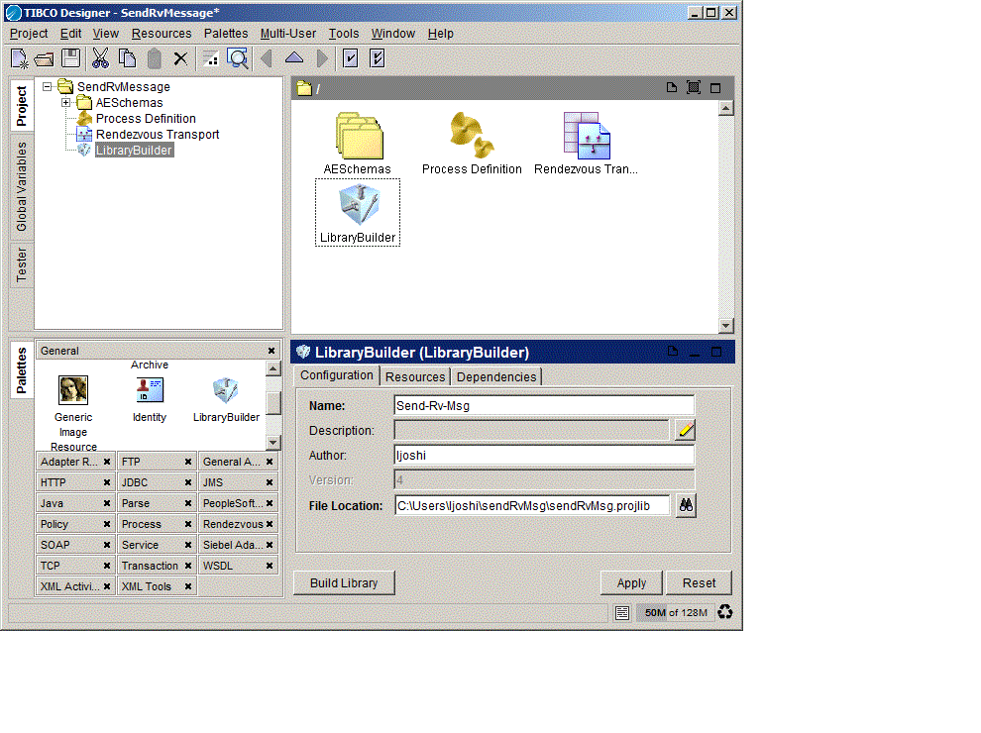The image size is (981, 733).
Task: Click the up arrow navigation icon
Action: [294, 58]
